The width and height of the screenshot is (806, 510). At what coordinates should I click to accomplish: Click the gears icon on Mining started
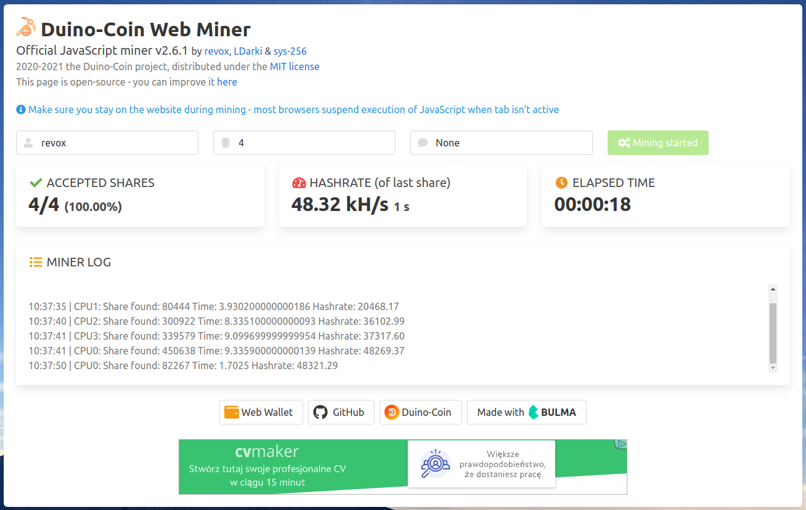coord(624,143)
